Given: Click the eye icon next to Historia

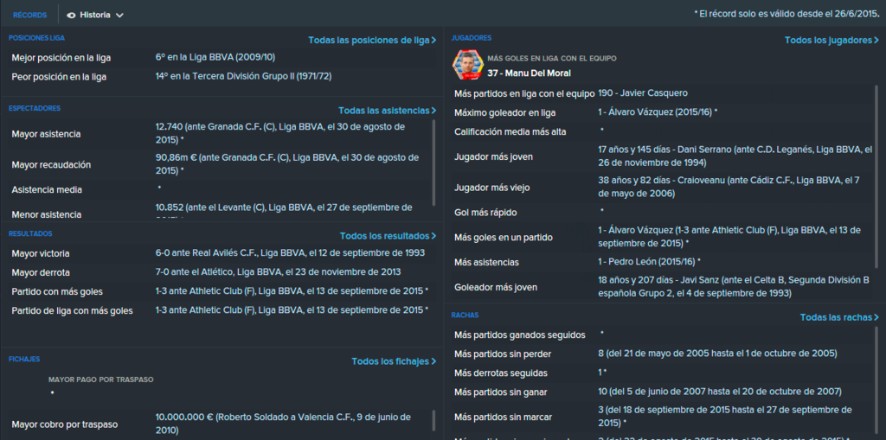Looking at the screenshot, I should 71,16.
